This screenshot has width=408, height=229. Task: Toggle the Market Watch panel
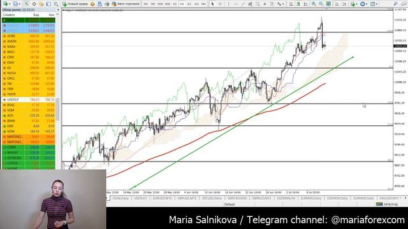(27, 4)
